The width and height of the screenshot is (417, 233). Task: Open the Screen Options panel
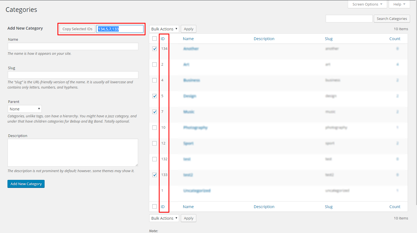[x=367, y=4]
